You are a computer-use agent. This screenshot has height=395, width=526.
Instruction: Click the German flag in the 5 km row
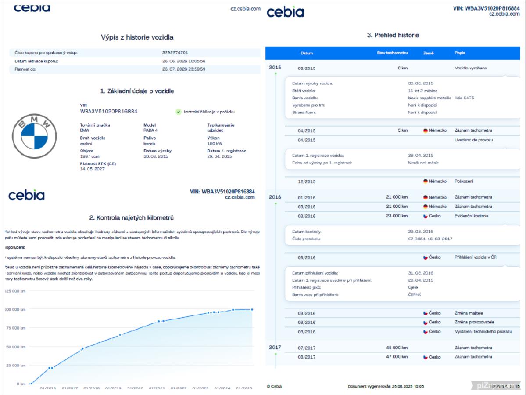point(426,130)
